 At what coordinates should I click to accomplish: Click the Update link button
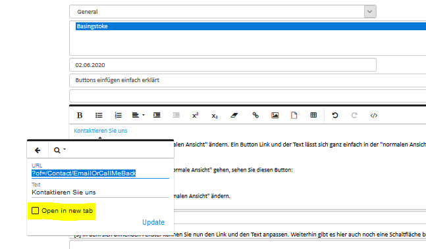coord(153,222)
